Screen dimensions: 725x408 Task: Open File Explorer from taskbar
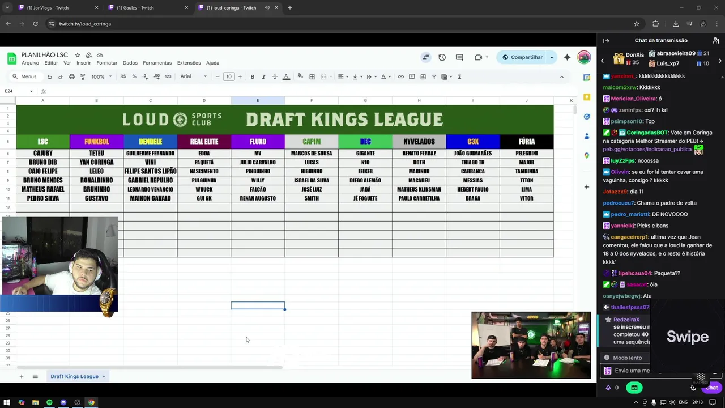tap(35, 402)
